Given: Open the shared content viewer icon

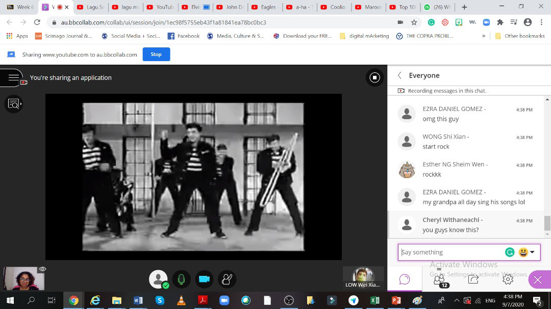Looking at the screenshot, I should (13, 104).
